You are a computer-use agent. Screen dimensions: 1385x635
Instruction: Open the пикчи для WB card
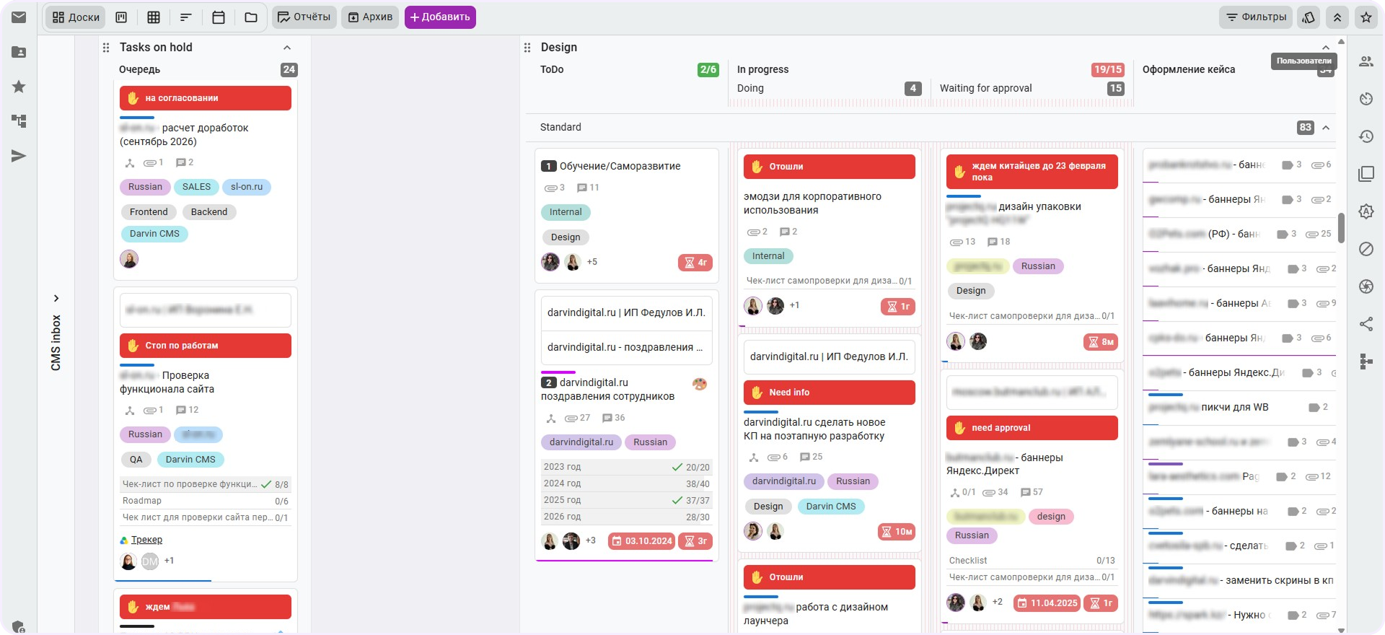(x=1234, y=407)
